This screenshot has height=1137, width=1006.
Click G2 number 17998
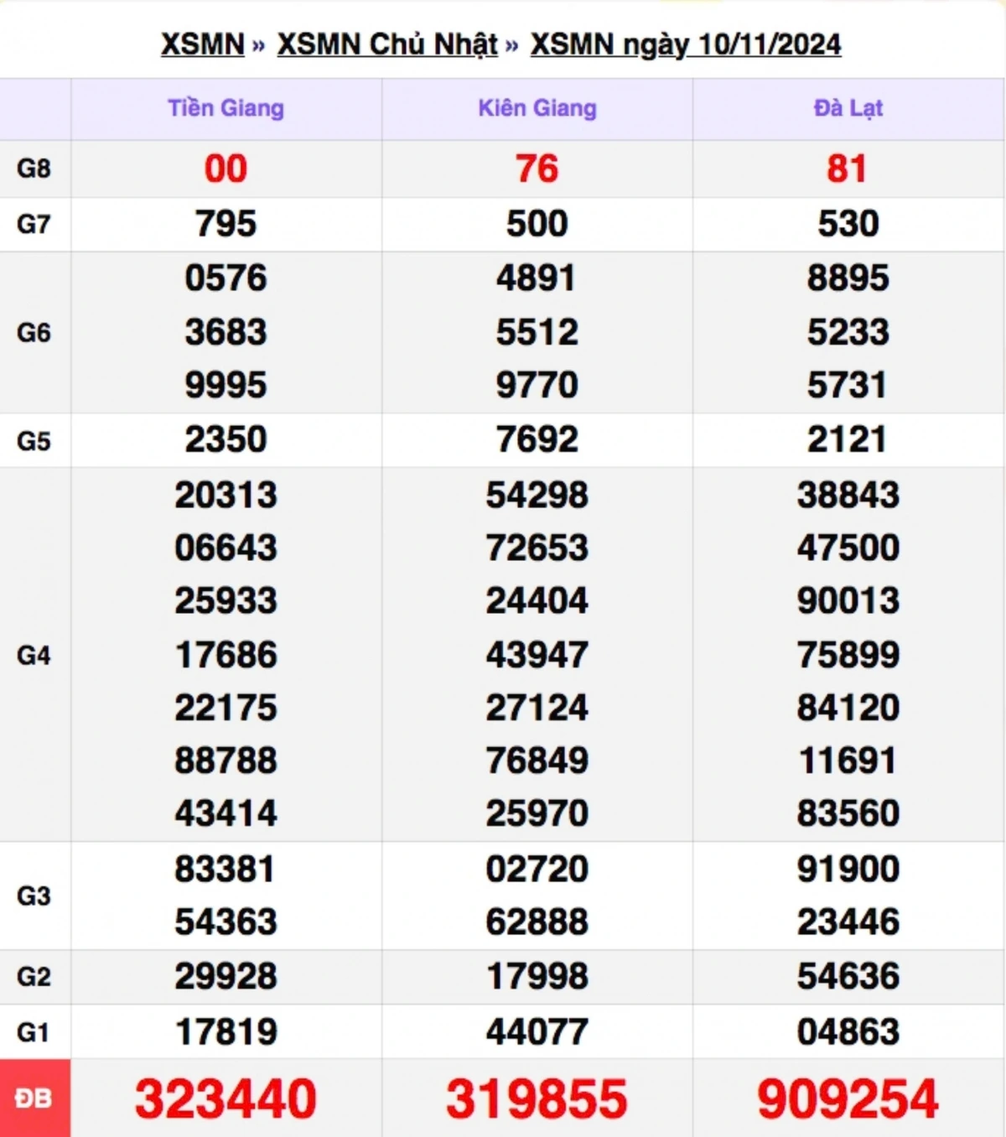537,976
